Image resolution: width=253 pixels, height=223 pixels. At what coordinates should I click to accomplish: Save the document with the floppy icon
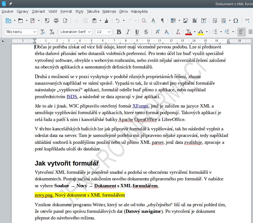[x=33, y=21]
